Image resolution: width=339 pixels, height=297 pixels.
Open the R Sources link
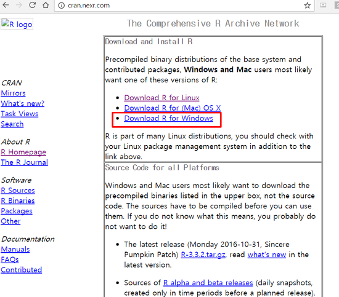coord(18,191)
